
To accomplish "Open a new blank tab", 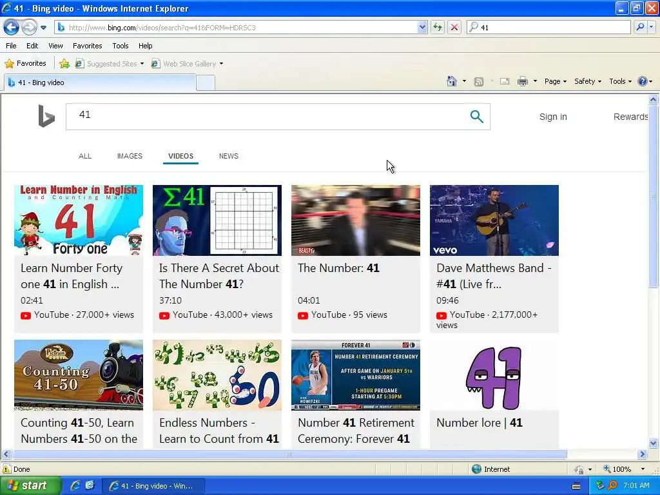I will click(x=206, y=83).
